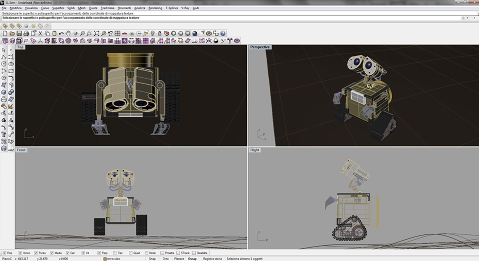Enable the Tan osnap checkbox
This screenshot has width=479, height=261.
point(115,253)
